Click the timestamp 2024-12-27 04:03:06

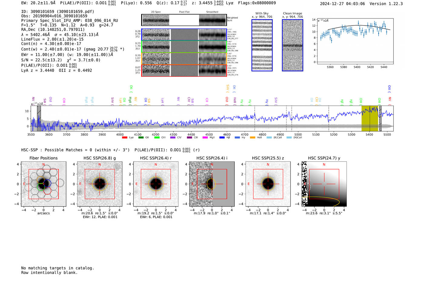(x=343, y=4)
